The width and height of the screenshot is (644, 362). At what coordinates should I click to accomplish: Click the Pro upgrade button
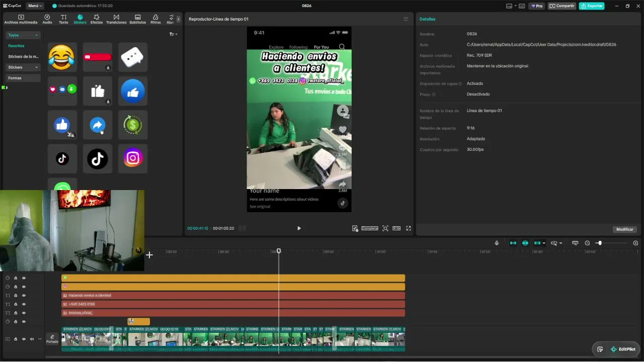537,6
